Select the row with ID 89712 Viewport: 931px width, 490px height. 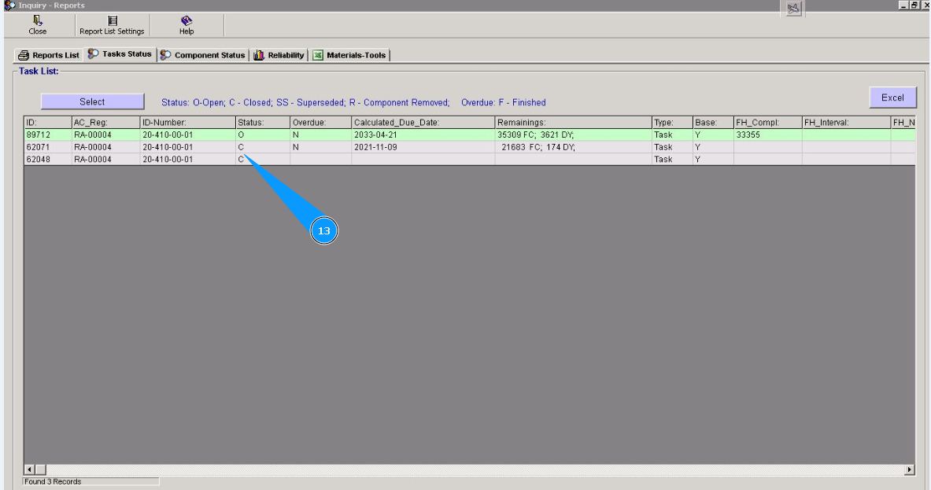[x=469, y=134]
